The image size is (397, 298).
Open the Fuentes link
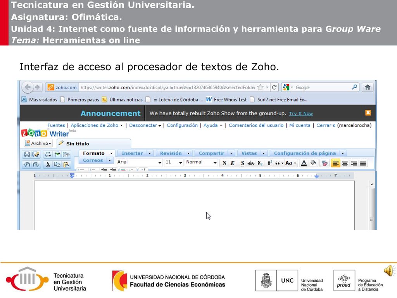click(x=56, y=125)
